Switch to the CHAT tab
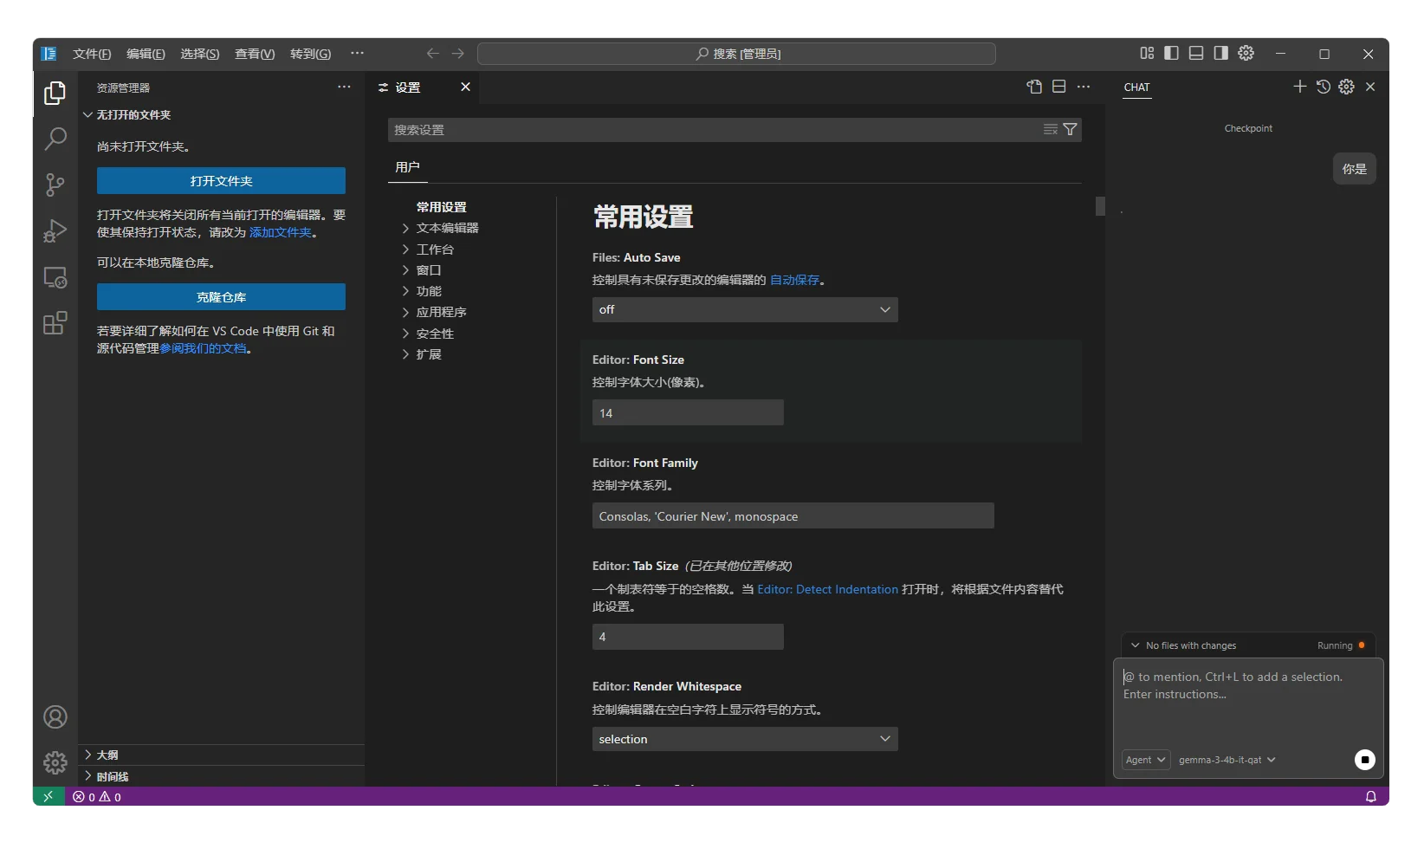The width and height of the screenshot is (1424, 849). 1136,87
